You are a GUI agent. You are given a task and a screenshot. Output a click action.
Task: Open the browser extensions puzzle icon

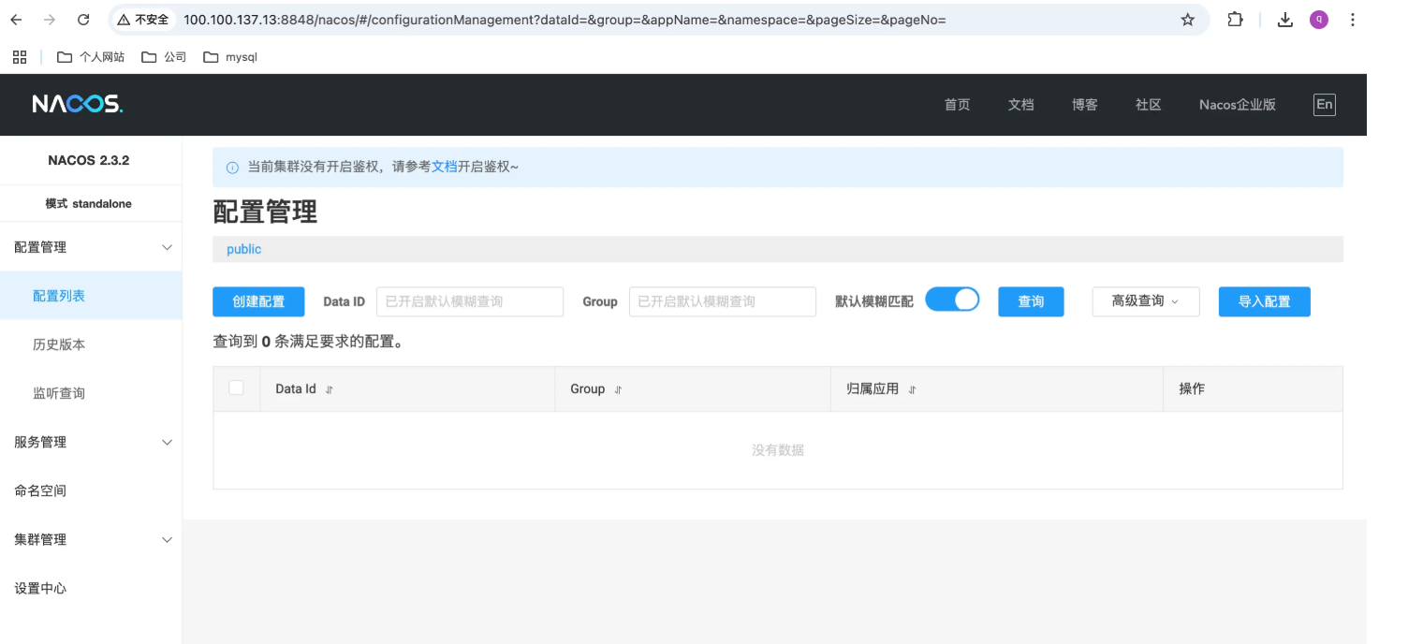pos(1235,20)
